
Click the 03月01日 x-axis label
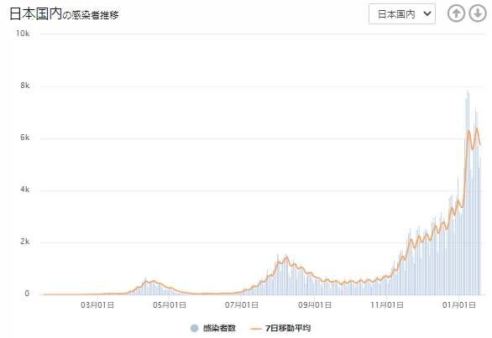tap(97, 305)
